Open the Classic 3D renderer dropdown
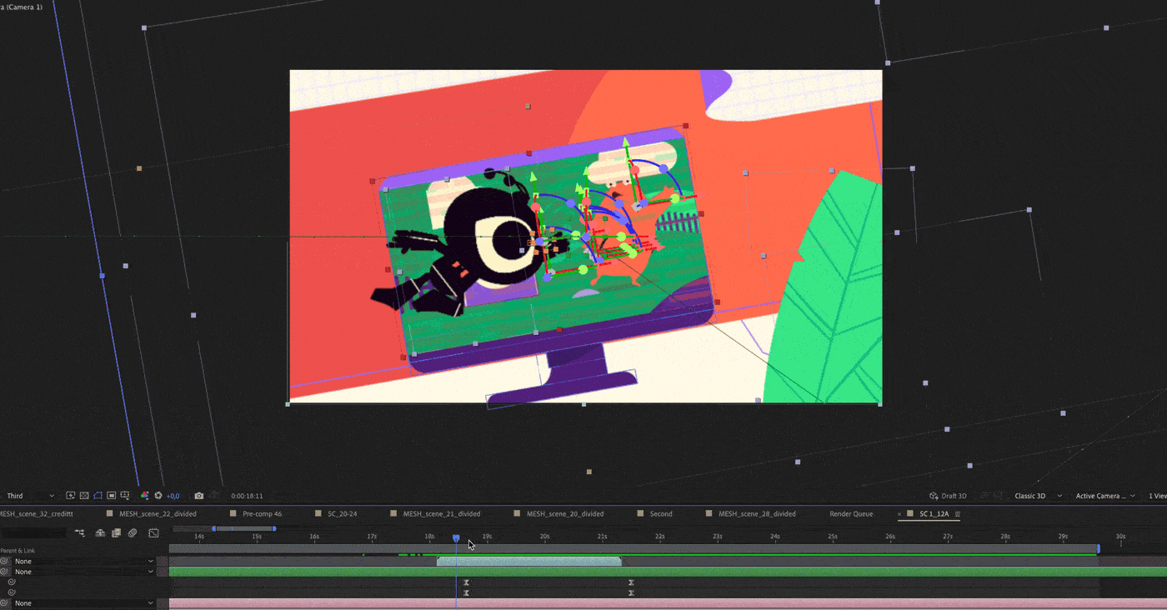 tap(1038, 496)
